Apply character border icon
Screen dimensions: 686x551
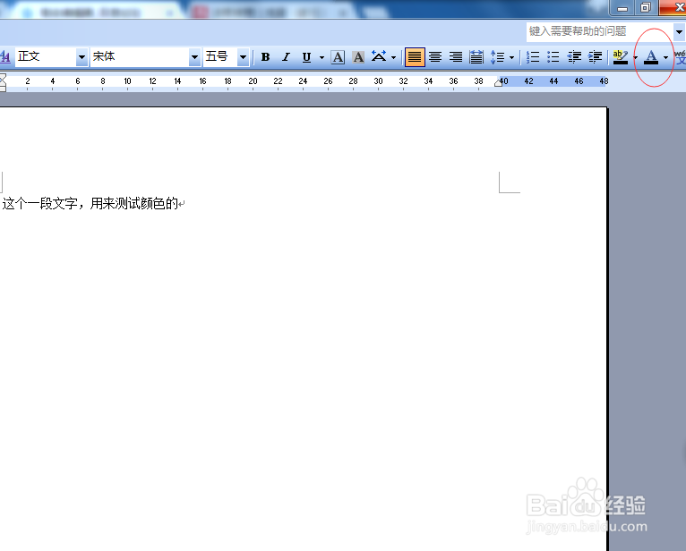(338, 57)
